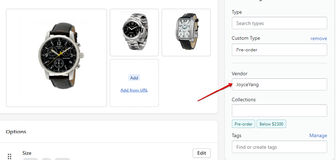Focus the Find or create tags field
The width and height of the screenshot is (336, 160).
tap(279, 147)
